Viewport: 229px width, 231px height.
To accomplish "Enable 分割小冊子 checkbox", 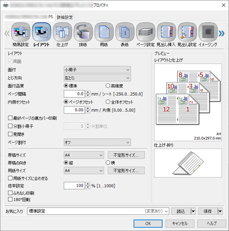I will point(10,126).
